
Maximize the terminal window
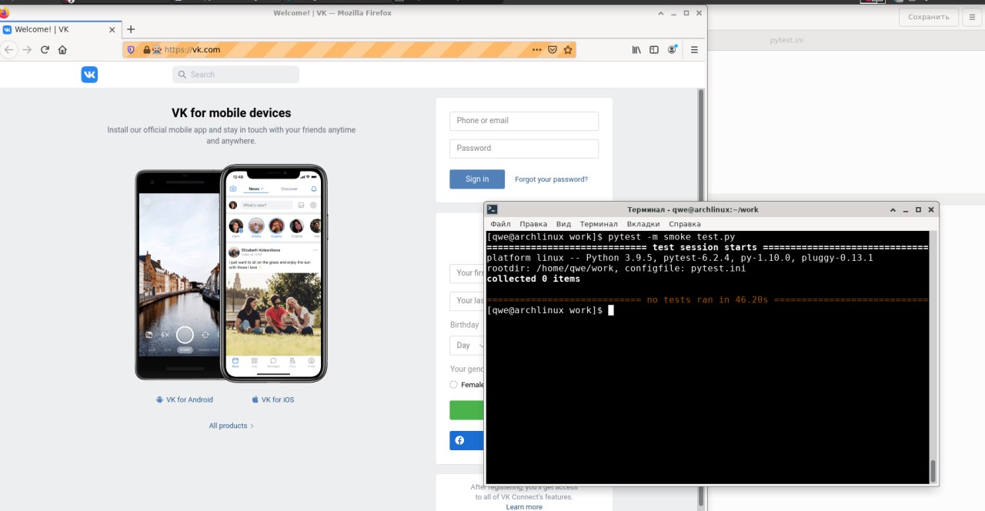[918, 209]
